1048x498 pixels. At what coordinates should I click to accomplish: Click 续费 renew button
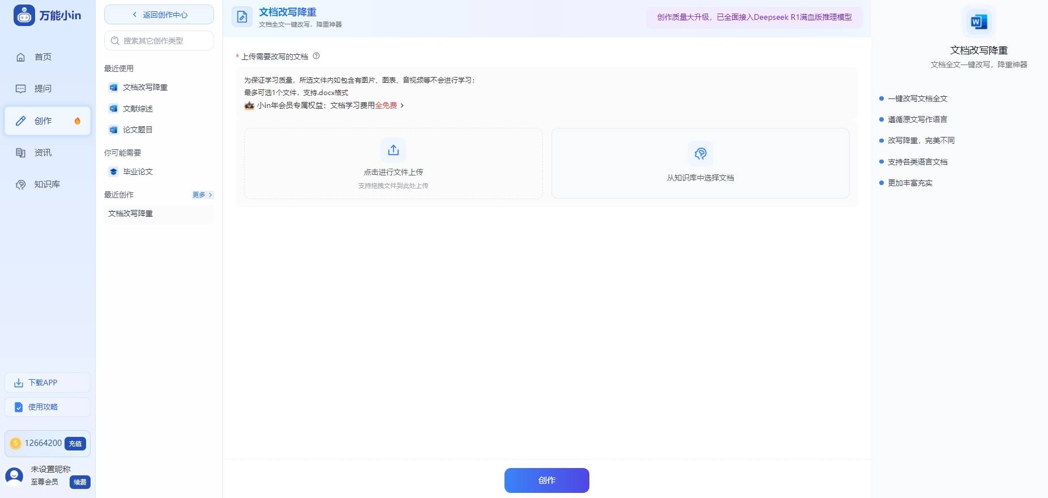pyautogui.click(x=80, y=482)
